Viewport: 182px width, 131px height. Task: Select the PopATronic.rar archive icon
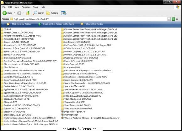click(62, 115)
